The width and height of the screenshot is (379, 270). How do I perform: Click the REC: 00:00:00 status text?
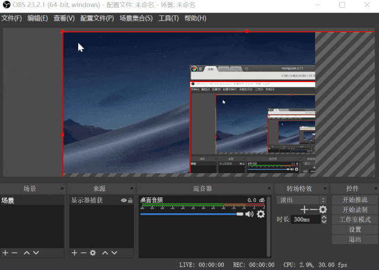(x=253, y=265)
